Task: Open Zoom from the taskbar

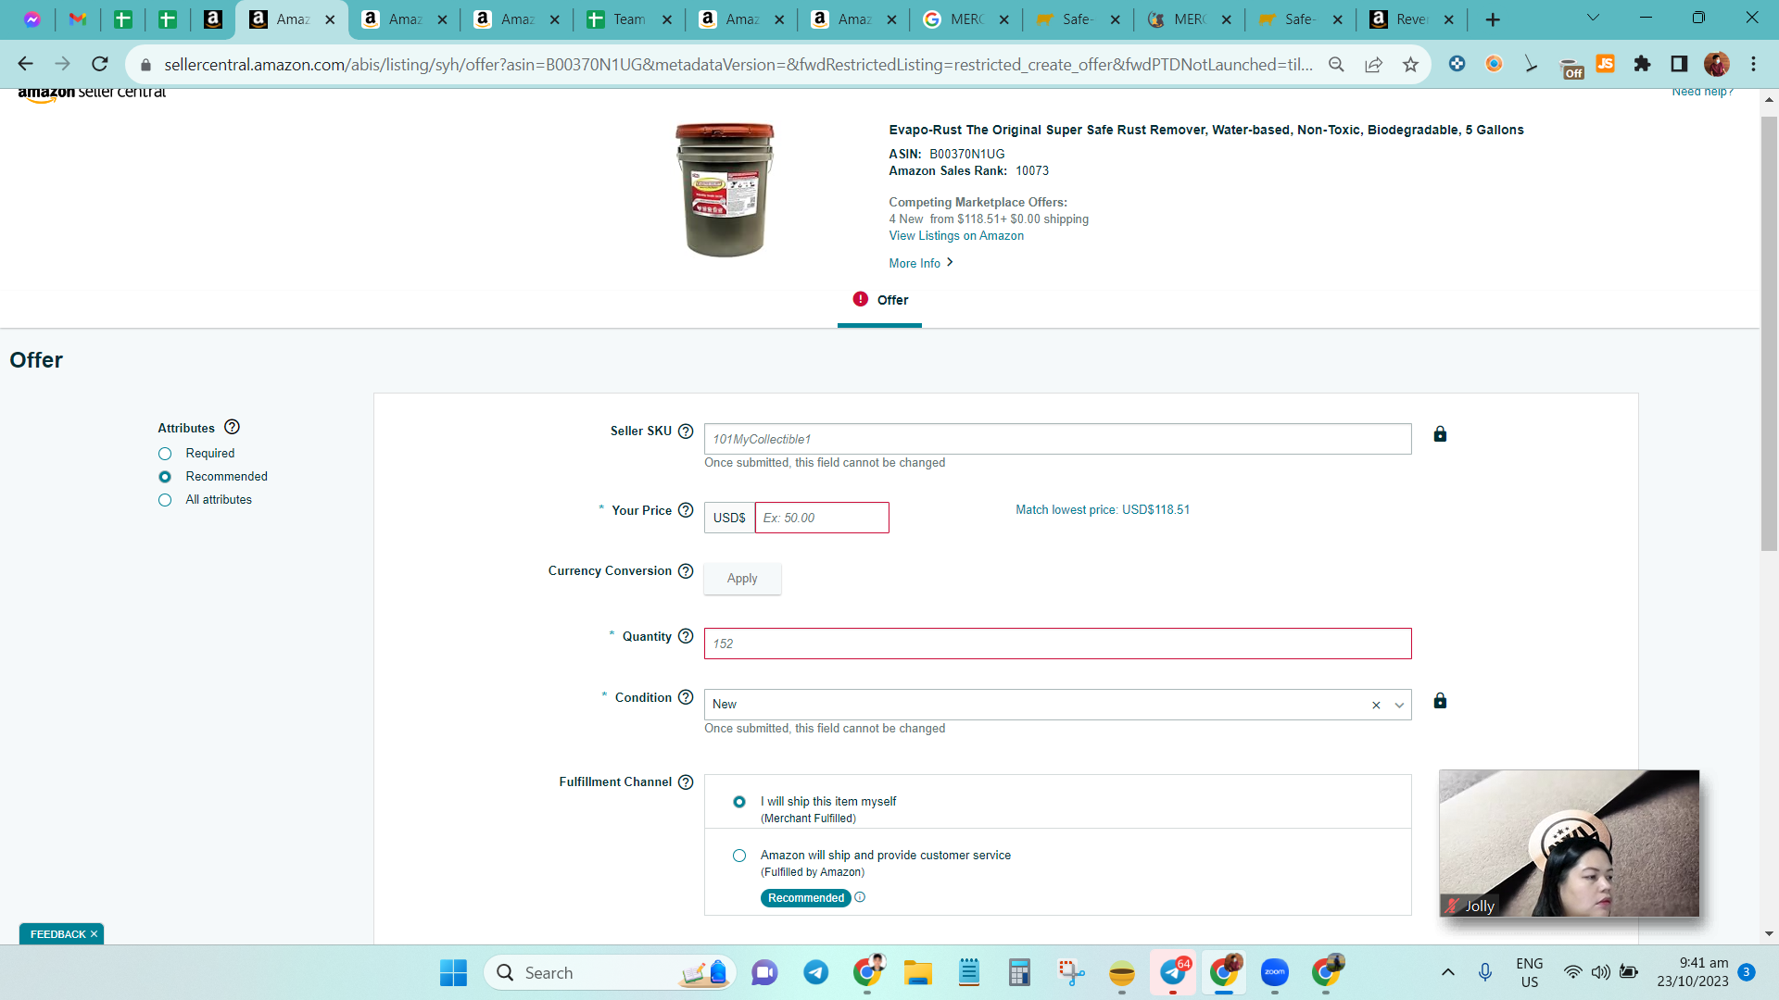Action: pos(1275,973)
